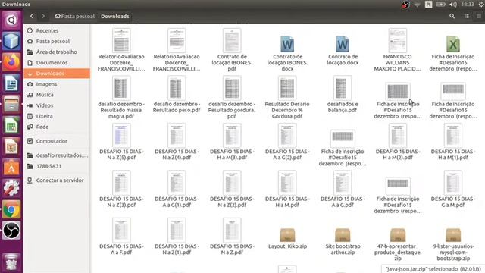Open Lixeira in the sidebar

(x=57, y=116)
